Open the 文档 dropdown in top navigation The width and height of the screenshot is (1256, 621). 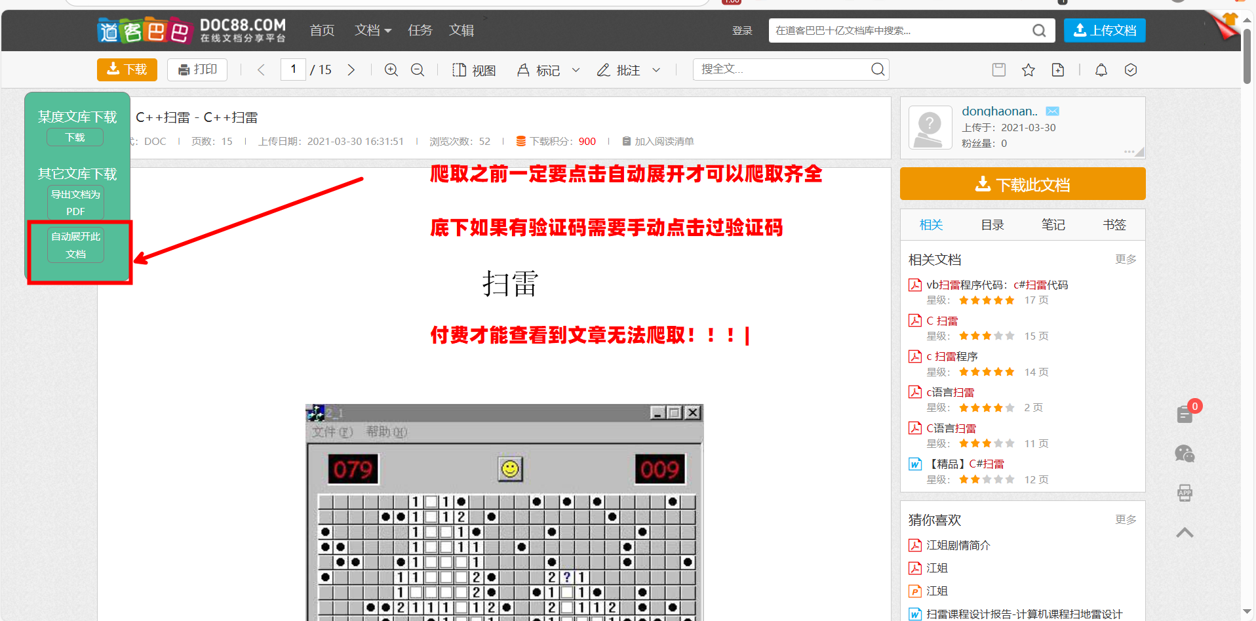click(x=372, y=30)
